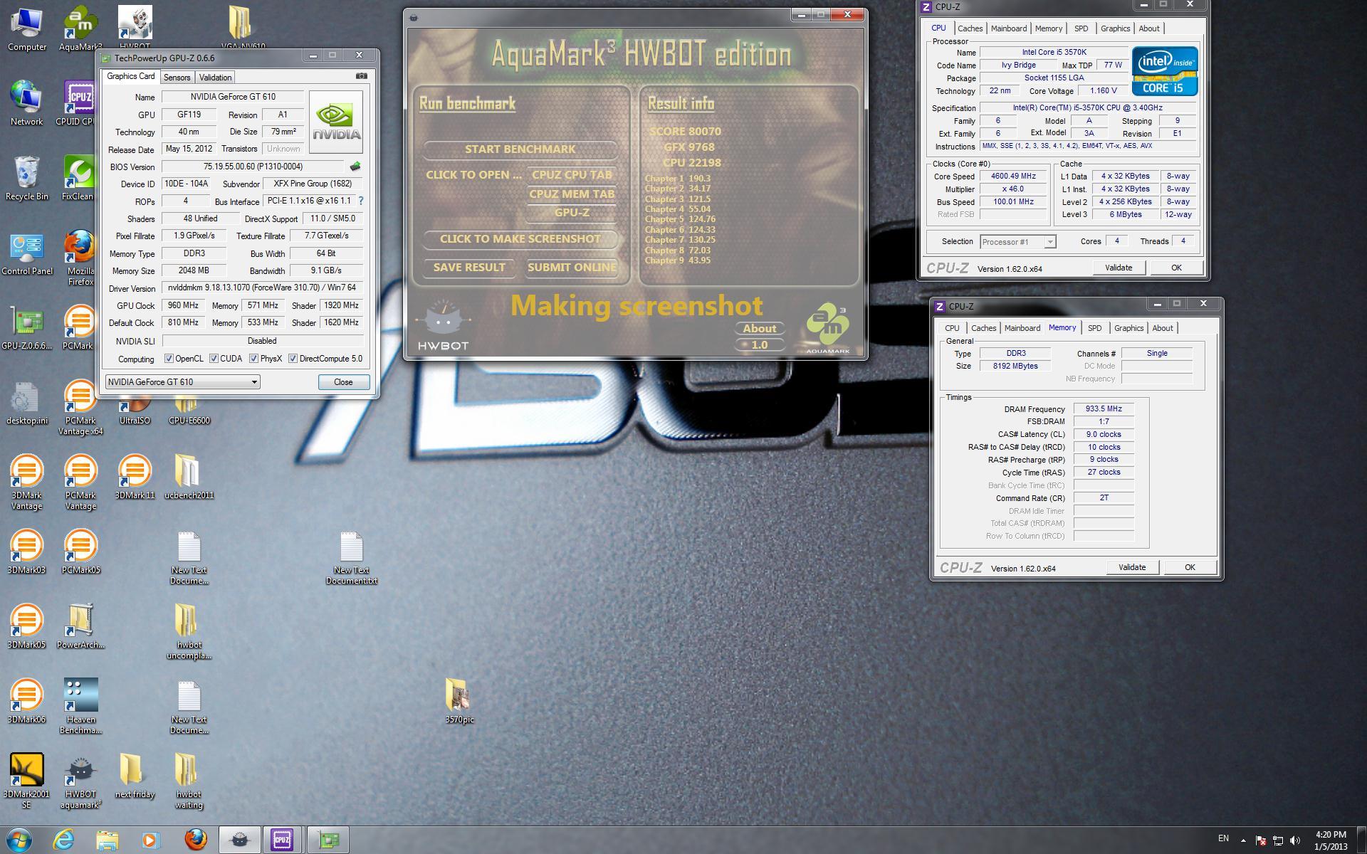Click the GPU-Z Name field value

click(x=233, y=97)
